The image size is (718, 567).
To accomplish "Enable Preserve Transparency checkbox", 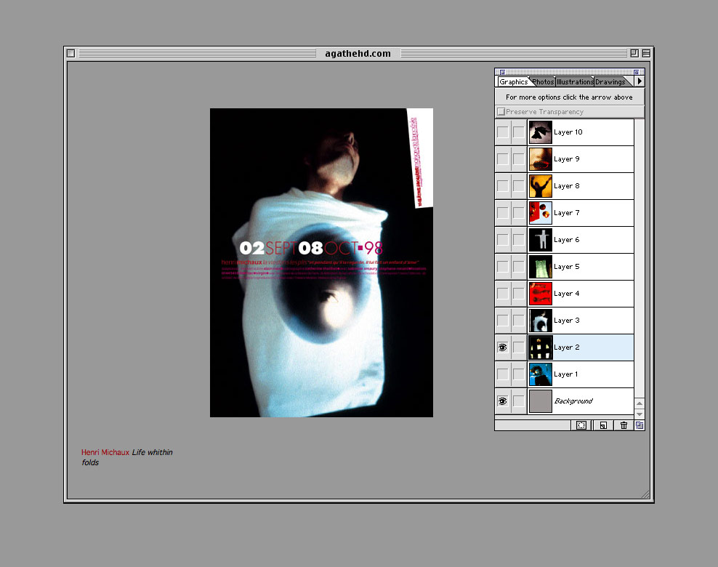I will [501, 111].
